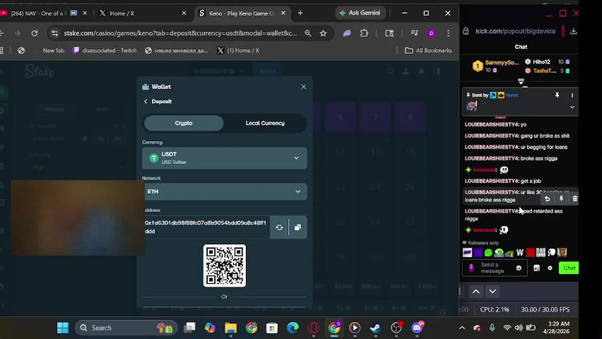Click the SammyySo... top gifter name
602x339 pixels.
coord(502,62)
